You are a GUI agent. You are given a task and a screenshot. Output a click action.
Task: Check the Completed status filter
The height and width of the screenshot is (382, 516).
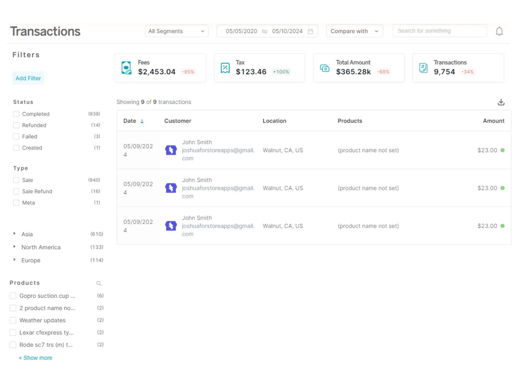[16, 114]
